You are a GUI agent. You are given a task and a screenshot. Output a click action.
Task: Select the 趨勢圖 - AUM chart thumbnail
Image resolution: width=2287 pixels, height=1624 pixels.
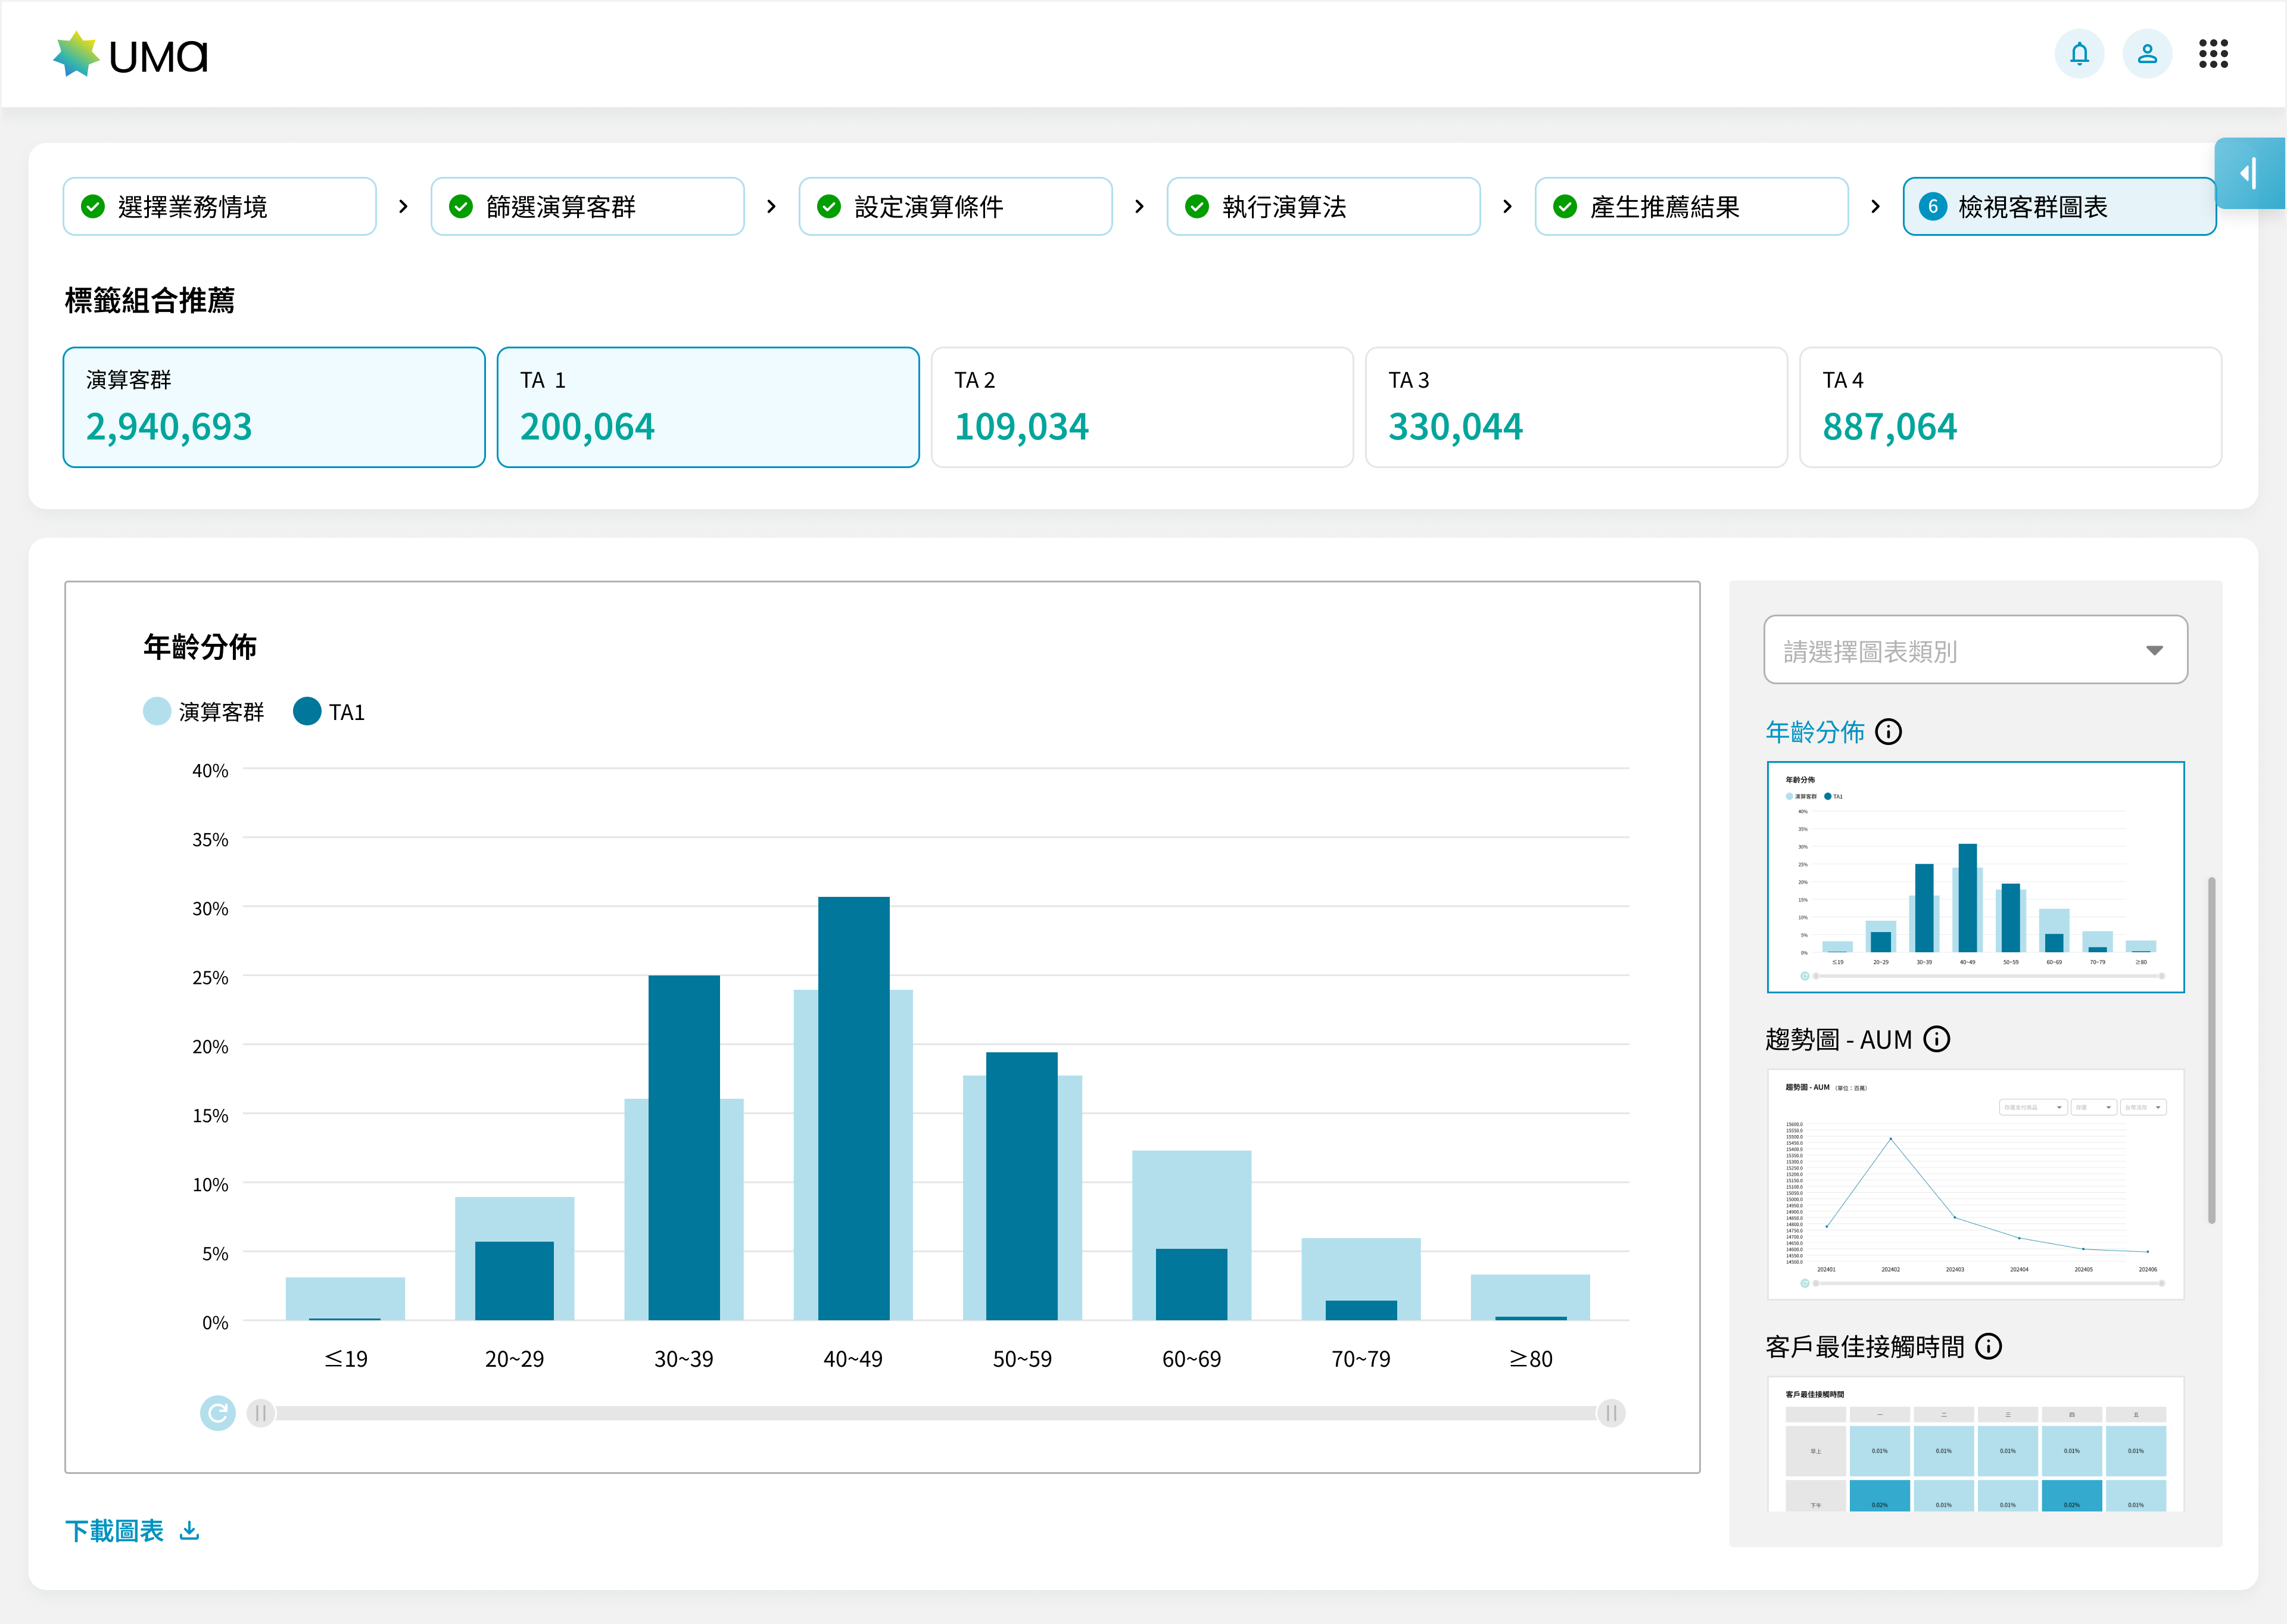[1975, 1184]
